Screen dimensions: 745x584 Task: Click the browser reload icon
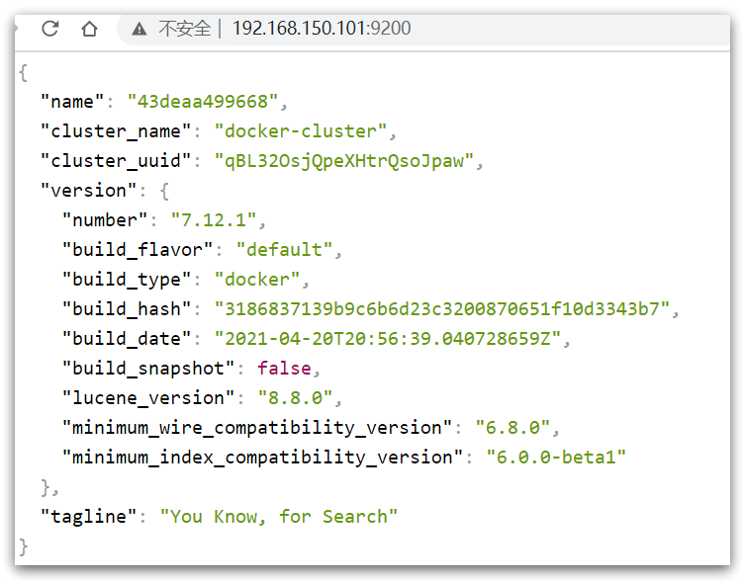49,29
